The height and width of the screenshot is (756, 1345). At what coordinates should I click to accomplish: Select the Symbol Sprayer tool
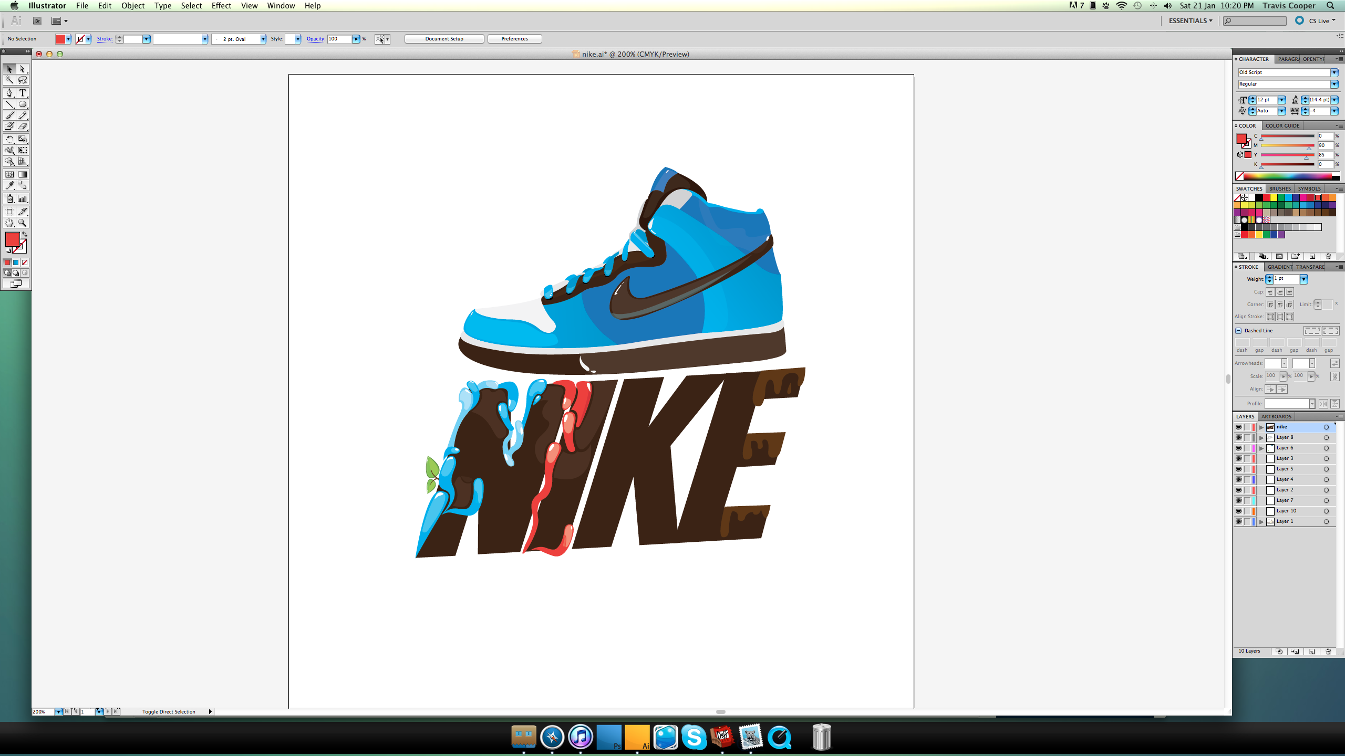pyautogui.click(x=9, y=198)
